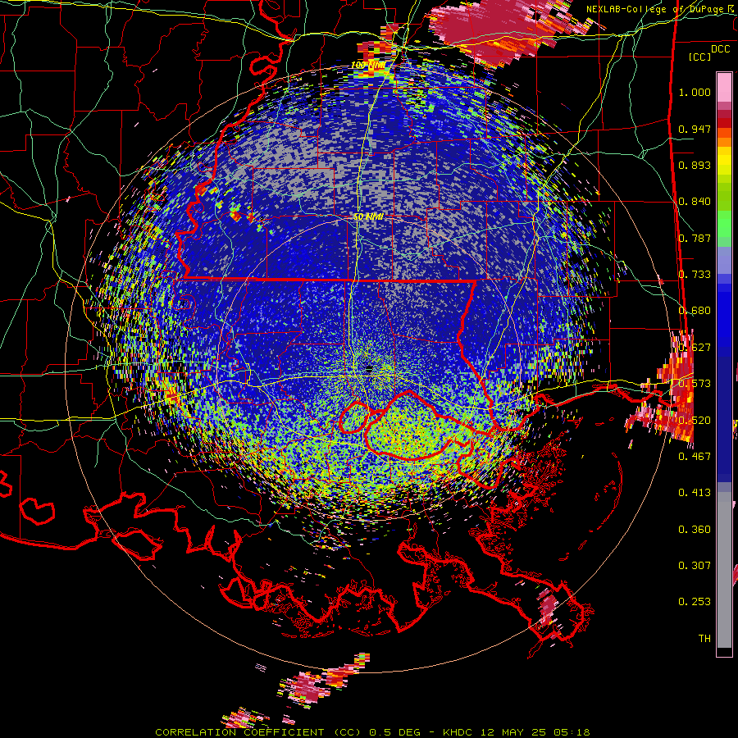
Task: Click the 0.573 scale value
Action: [x=695, y=384]
